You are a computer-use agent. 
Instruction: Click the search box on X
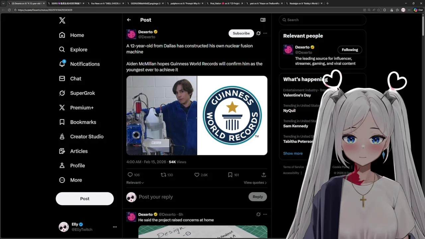click(322, 20)
